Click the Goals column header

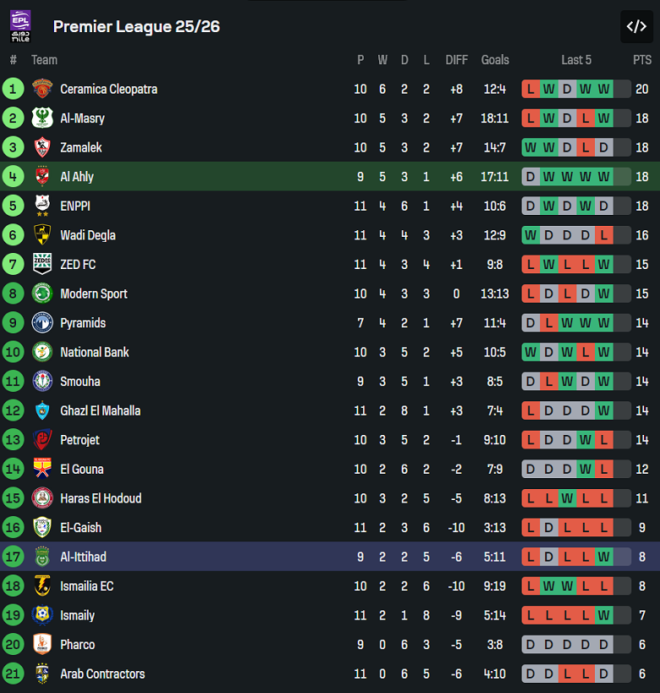pos(495,60)
